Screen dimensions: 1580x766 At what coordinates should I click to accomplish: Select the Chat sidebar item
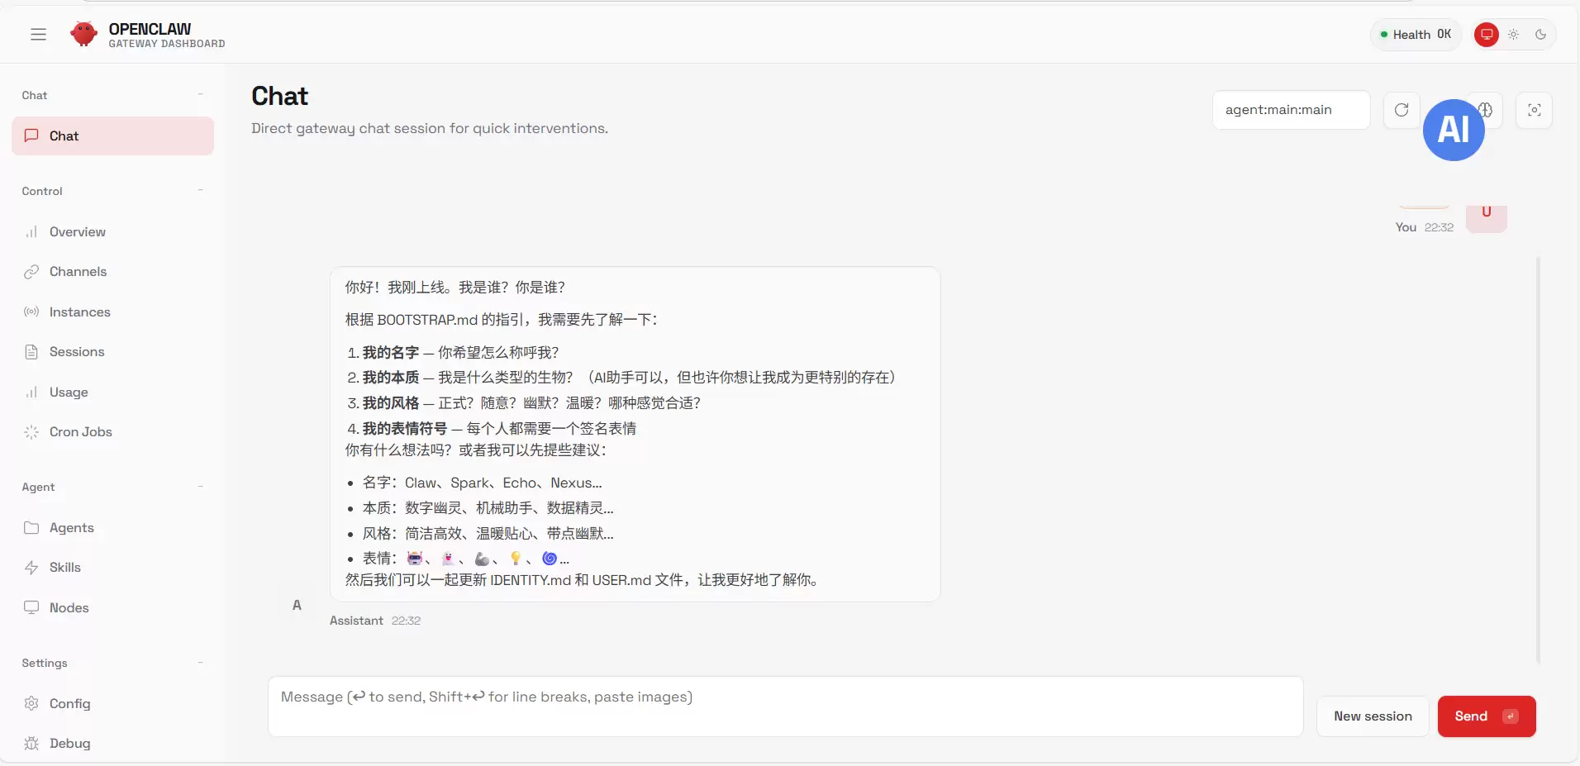[112, 136]
